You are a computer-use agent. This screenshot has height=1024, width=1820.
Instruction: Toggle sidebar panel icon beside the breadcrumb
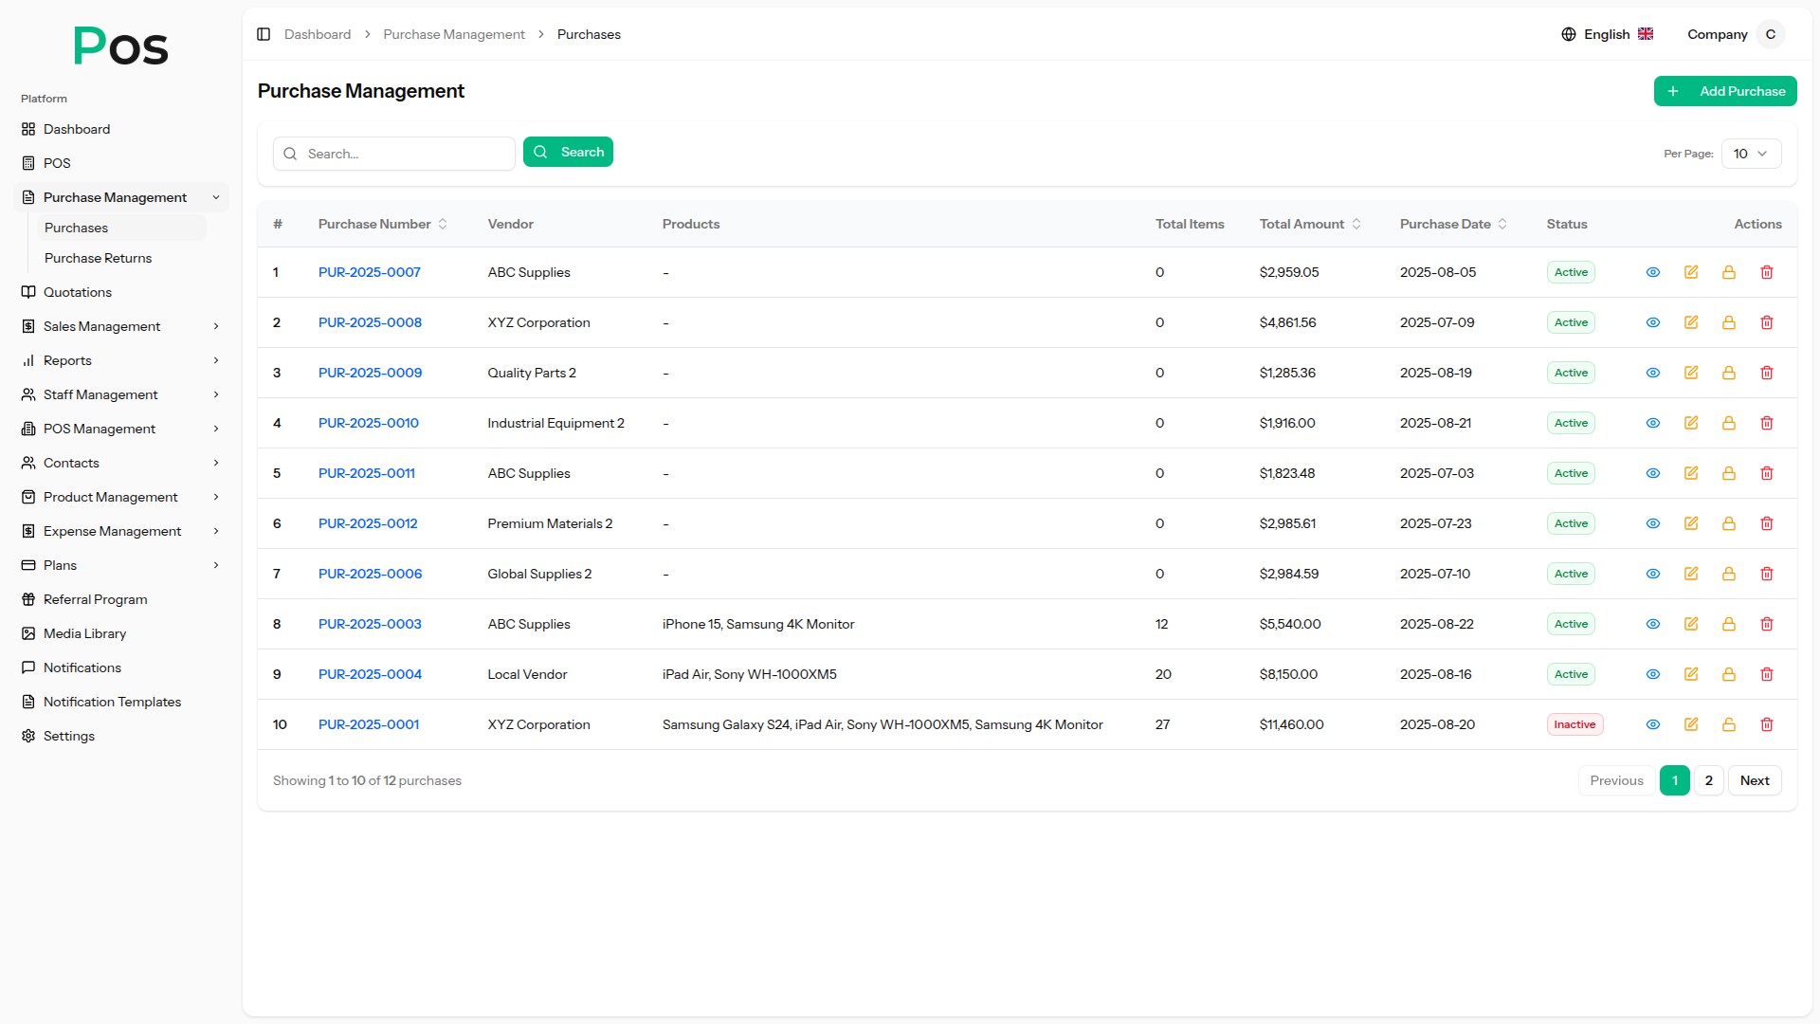(x=264, y=34)
